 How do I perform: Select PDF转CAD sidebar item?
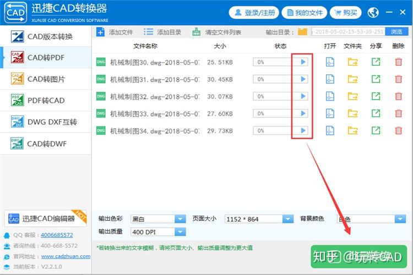tap(46, 100)
